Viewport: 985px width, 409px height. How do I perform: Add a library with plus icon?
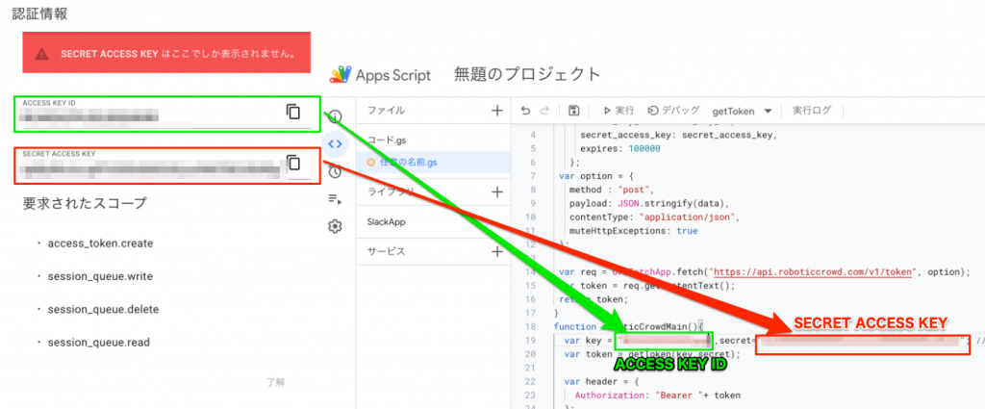coord(497,192)
